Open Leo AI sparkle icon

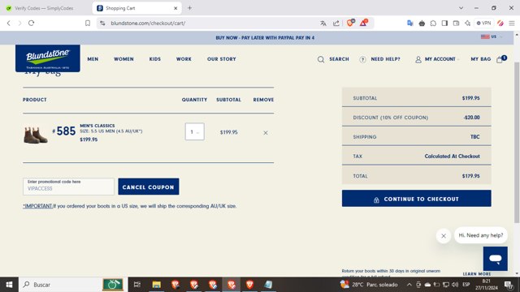pyautogui.click(x=468, y=24)
